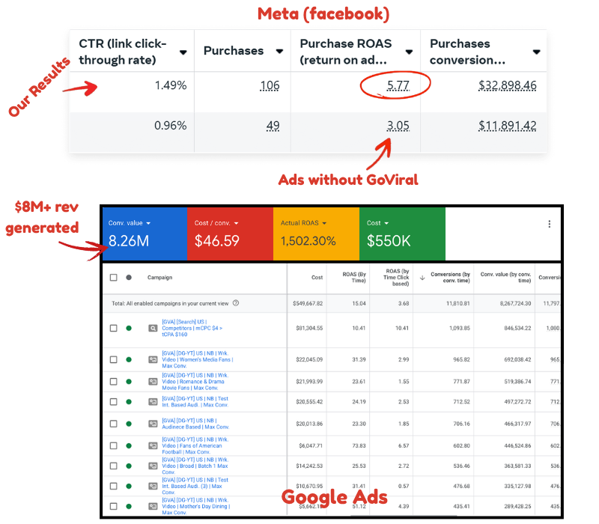Check the box for Search US Competitors campaign
Image resolution: width=599 pixels, height=524 pixels.
tap(114, 328)
